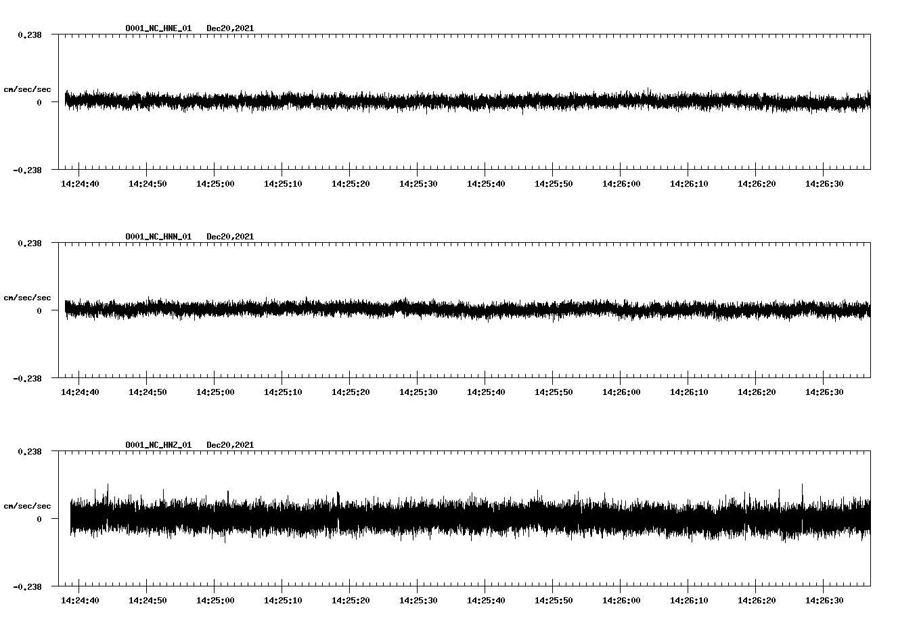919x625 pixels.
Task: Click the -0.238 lower axis value on the HNE plot
Action: click(27, 170)
